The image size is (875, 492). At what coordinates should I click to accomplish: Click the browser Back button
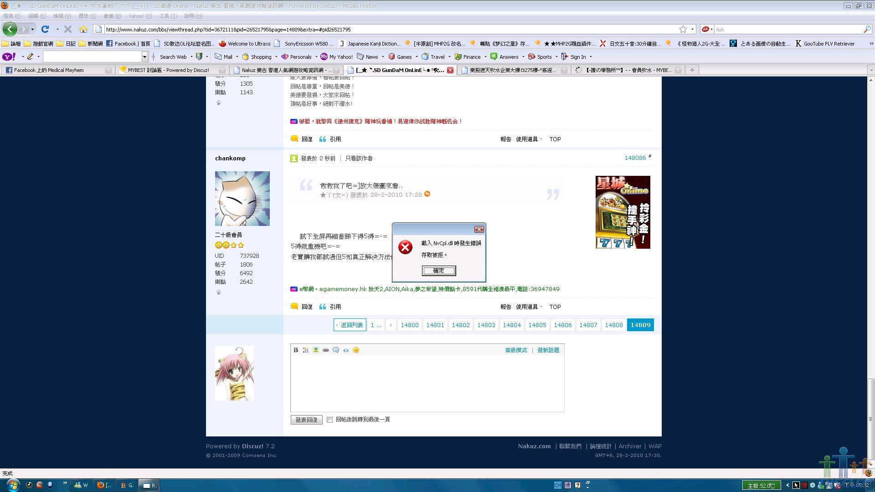(x=10, y=29)
